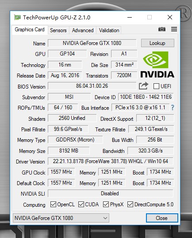This screenshot has height=238, width=192.
Task: Expand the GPU selection dropdown
Action: tap(61, 218)
